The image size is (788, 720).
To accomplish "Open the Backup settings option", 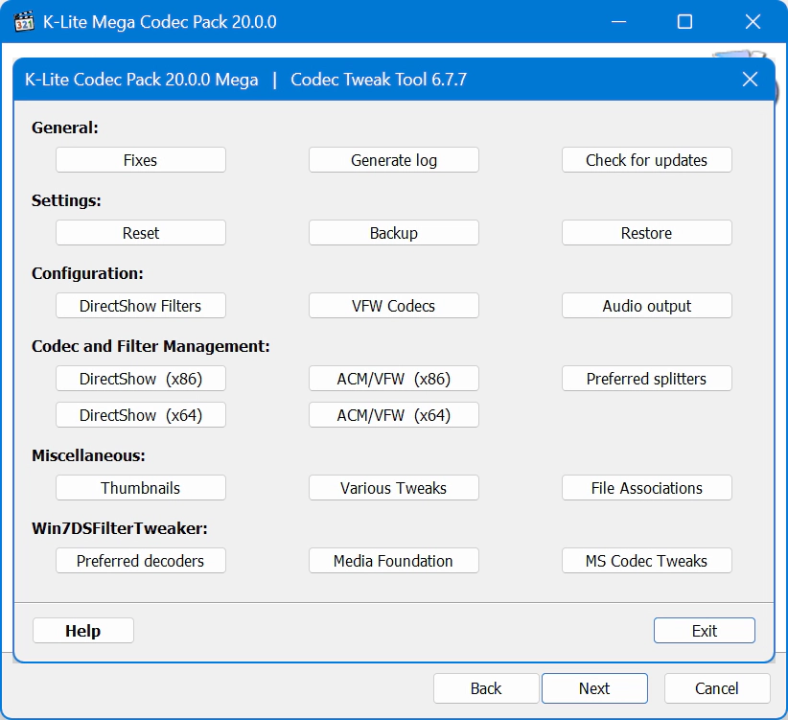I will tap(393, 233).
